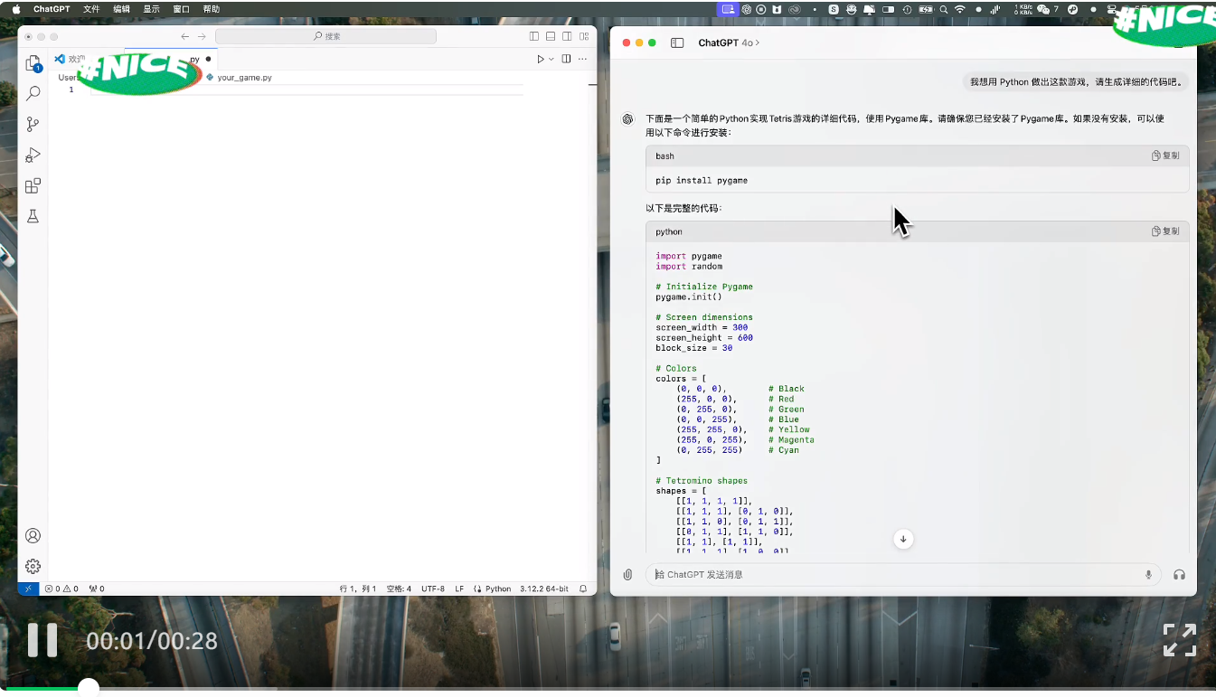Open the 显示 menu

[x=151, y=9]
